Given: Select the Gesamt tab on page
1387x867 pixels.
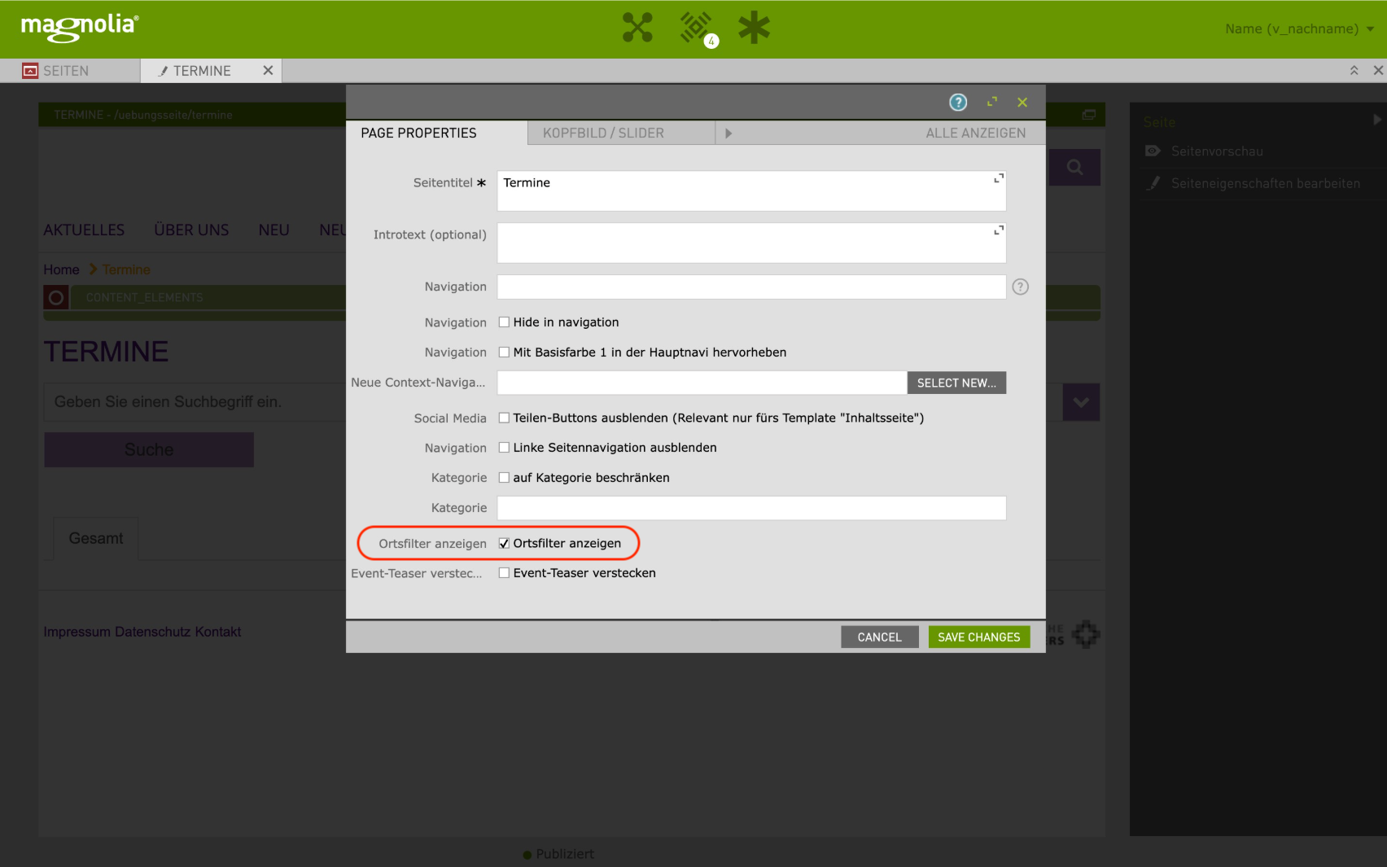Looking at the screenshot, I should pos(96,538).
